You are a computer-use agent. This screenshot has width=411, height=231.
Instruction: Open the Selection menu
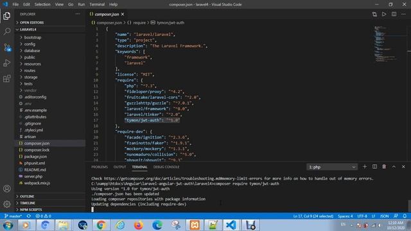click(42, 4)
